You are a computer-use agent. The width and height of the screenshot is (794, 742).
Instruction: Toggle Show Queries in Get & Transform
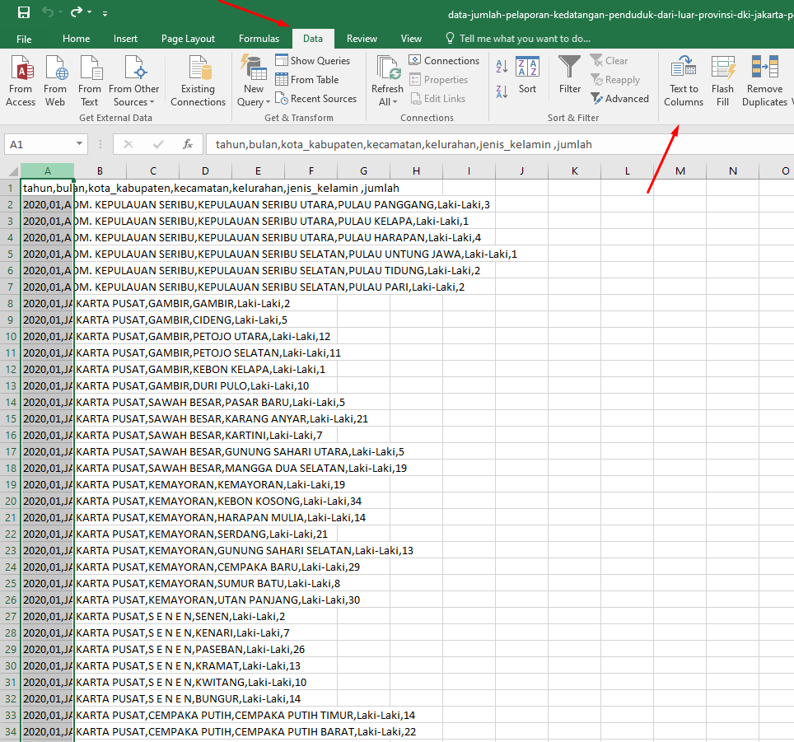(314, 60)
